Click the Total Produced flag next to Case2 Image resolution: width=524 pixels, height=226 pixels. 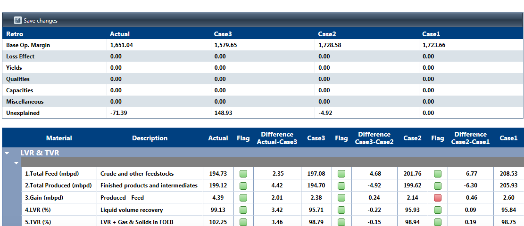click(x=437, y=186)
